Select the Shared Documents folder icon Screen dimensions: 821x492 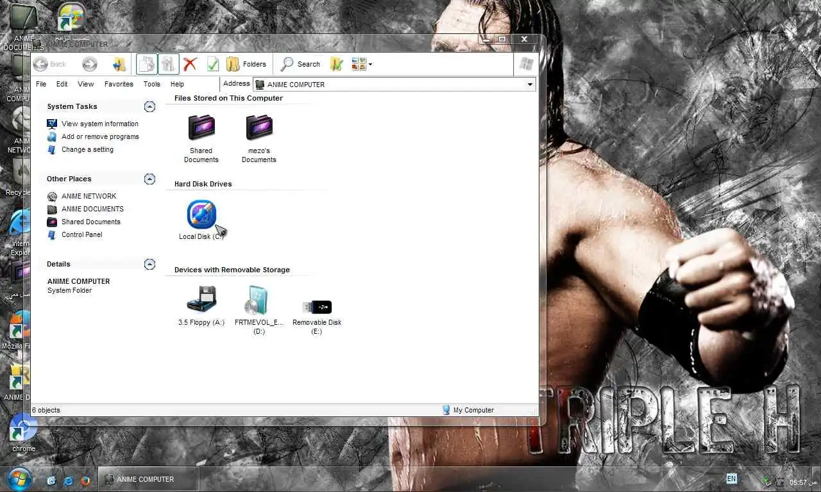click(201, 127)
